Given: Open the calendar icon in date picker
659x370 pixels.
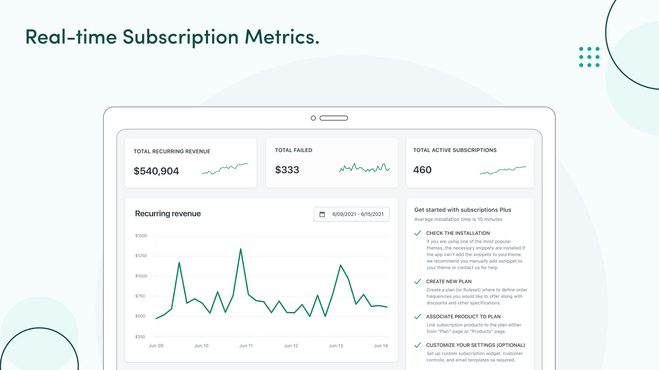Looking at the screenshot, I should [x=322, y=214].
